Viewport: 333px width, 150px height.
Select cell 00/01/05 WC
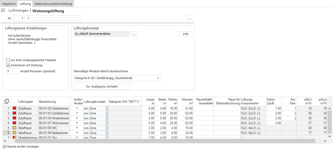tap(54, 128)
